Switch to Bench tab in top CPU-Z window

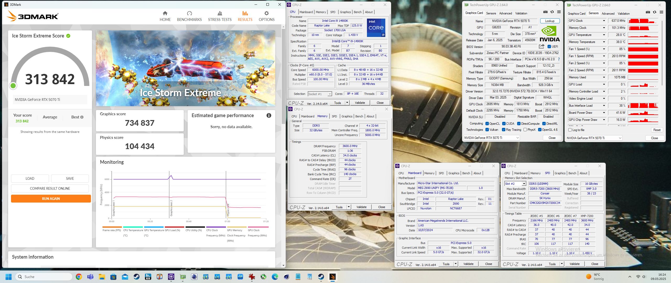tap(358, 12)
